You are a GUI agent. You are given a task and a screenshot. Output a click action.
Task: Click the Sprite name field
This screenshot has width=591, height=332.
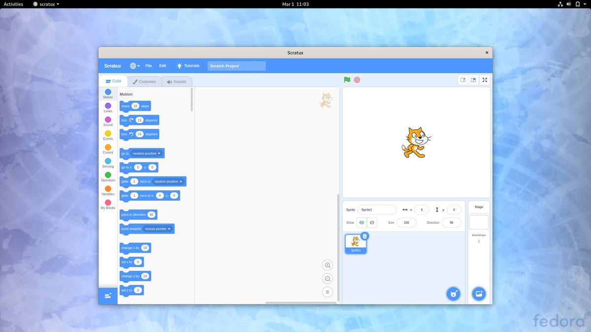point(377,210)
